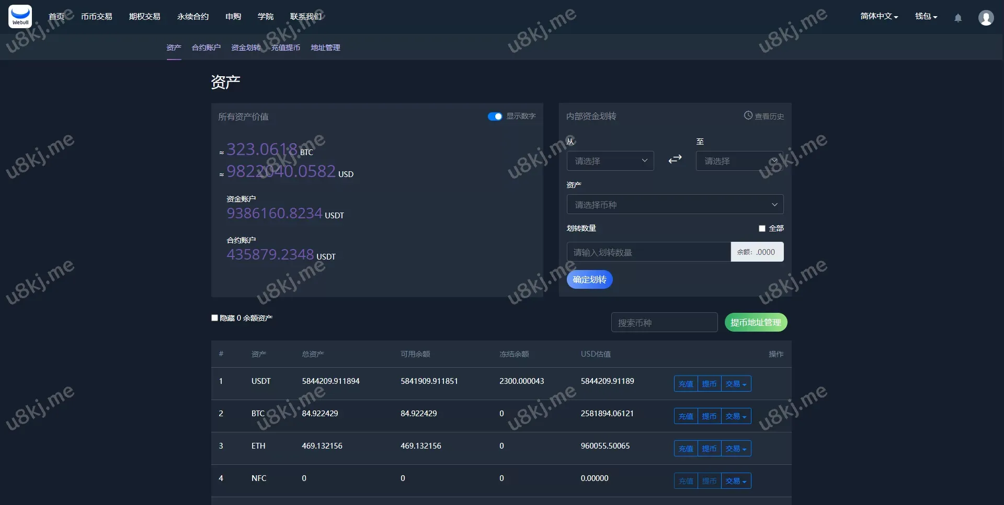The height and width of the screenshot is (505, 1004).
Task: Check the transfer all amount checkbox
Action: click(x=762, y=229)
